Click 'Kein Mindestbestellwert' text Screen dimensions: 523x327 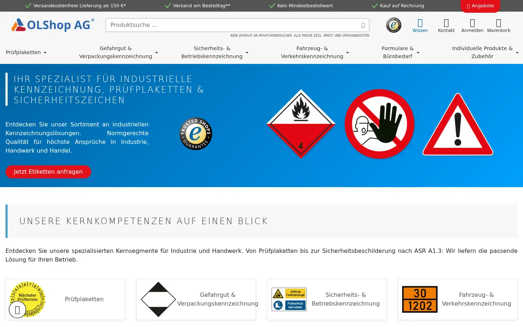click(x=305, y=6)
